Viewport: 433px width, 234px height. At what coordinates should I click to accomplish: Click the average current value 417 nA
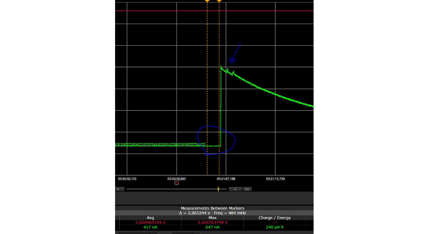[x=150, y=227]
